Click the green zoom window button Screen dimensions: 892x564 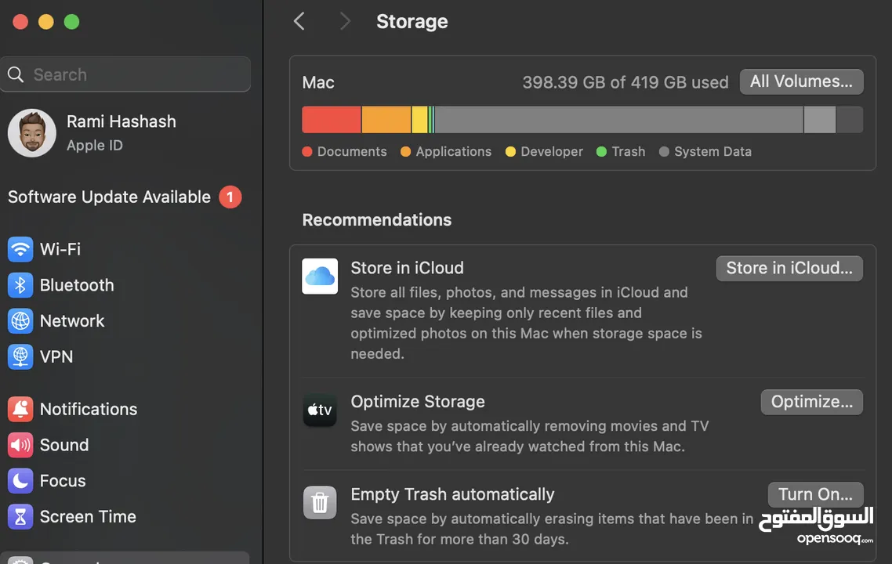[x=71, y=22]
